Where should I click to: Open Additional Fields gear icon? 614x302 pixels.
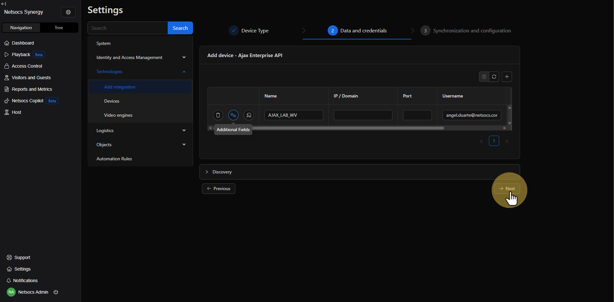click(233, 115)
